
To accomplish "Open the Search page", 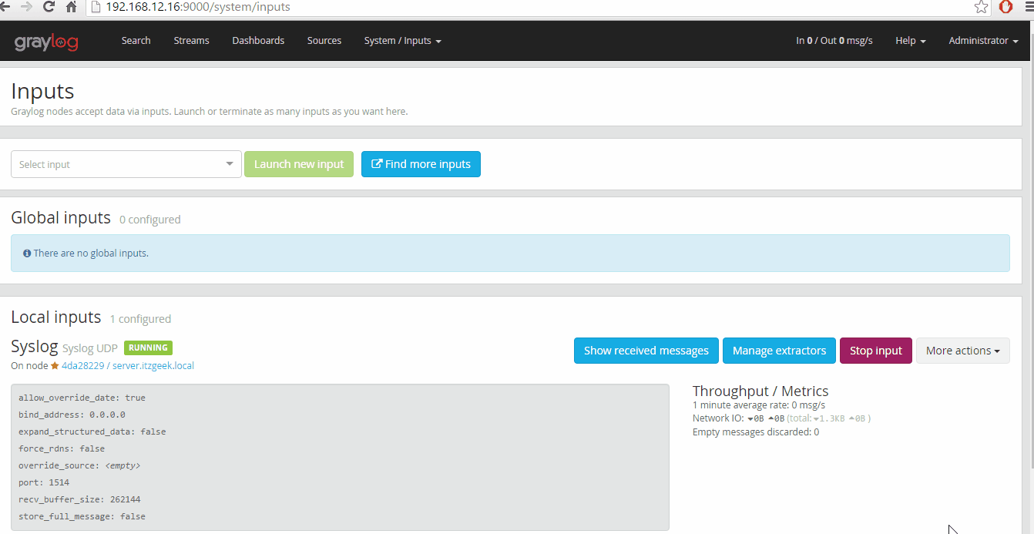I will [x=136, y=41].
